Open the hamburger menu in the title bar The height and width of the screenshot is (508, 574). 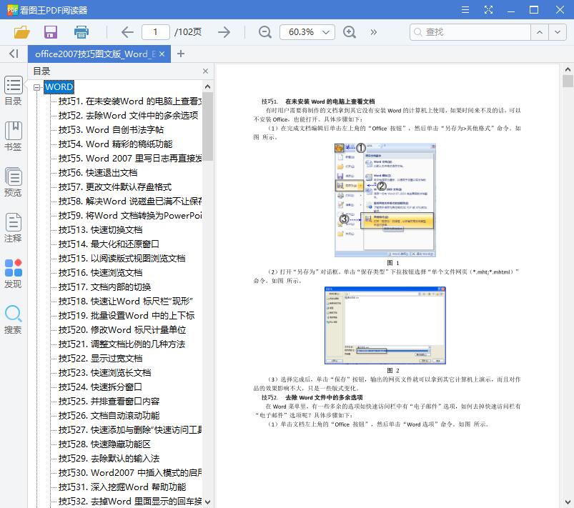(465, 10)
